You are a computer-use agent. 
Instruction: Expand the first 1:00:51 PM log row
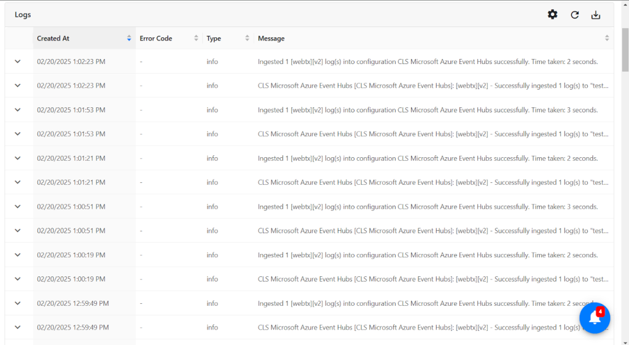click(18, 206)
